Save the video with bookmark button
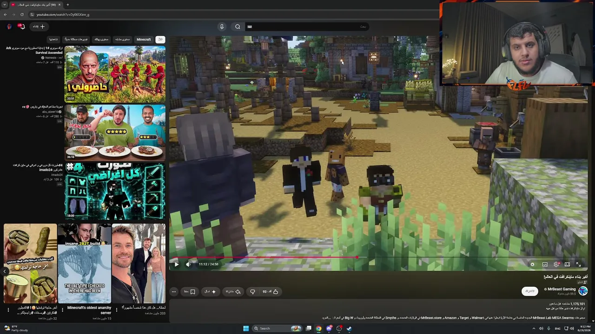595x334 pixels. [189, 292]
